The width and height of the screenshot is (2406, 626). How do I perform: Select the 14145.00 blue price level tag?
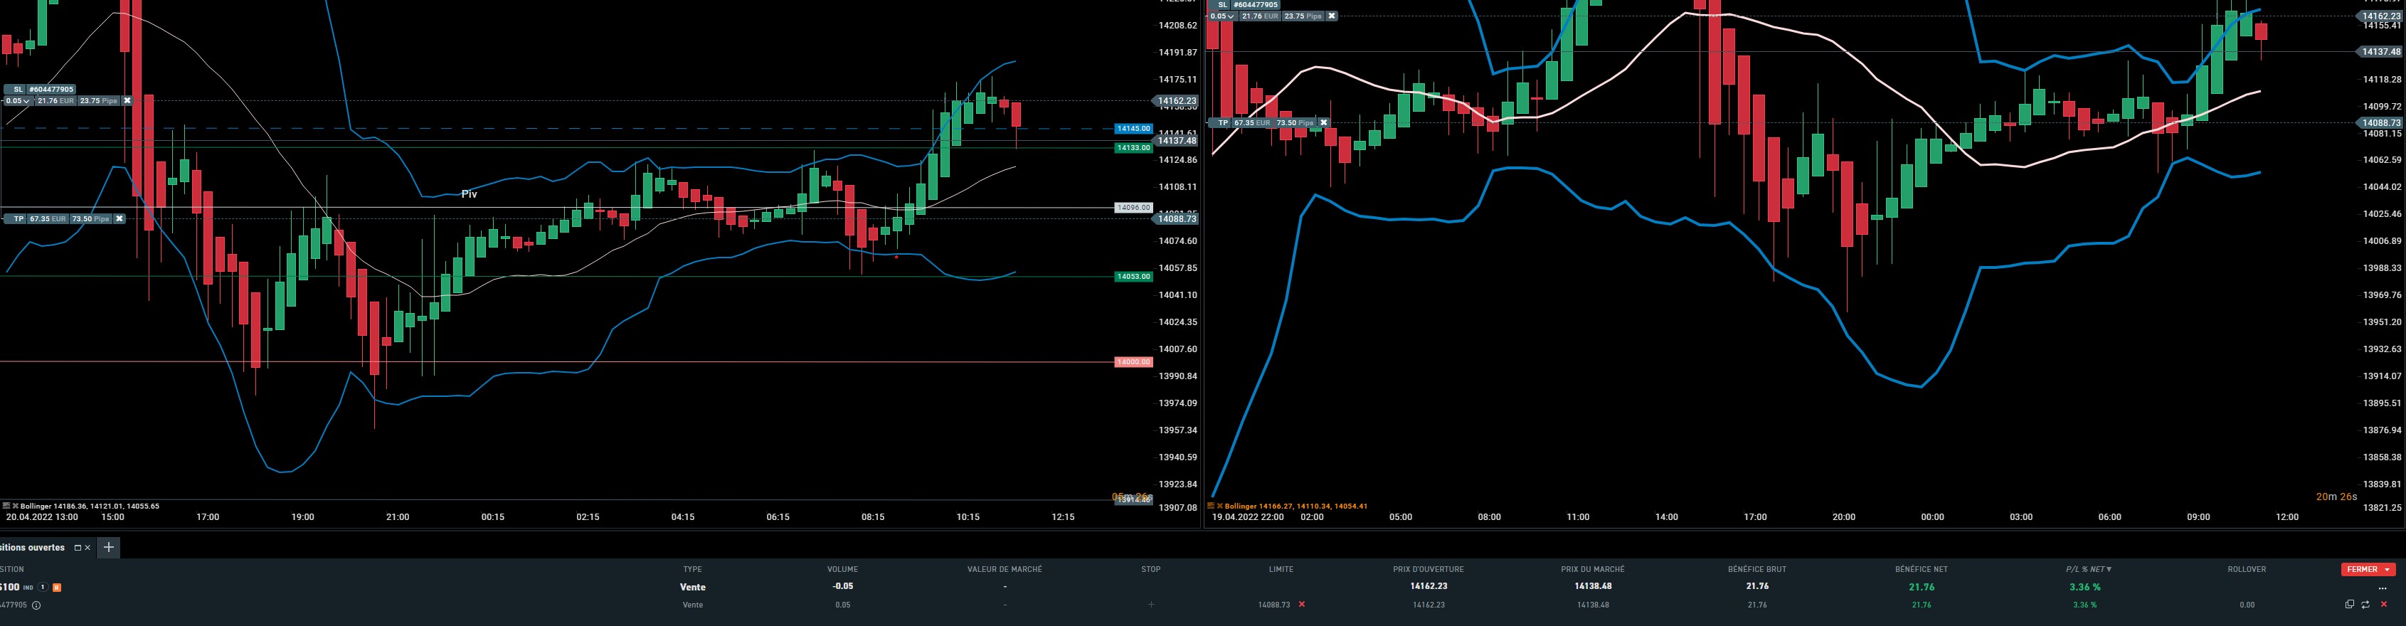point(1134,129)
